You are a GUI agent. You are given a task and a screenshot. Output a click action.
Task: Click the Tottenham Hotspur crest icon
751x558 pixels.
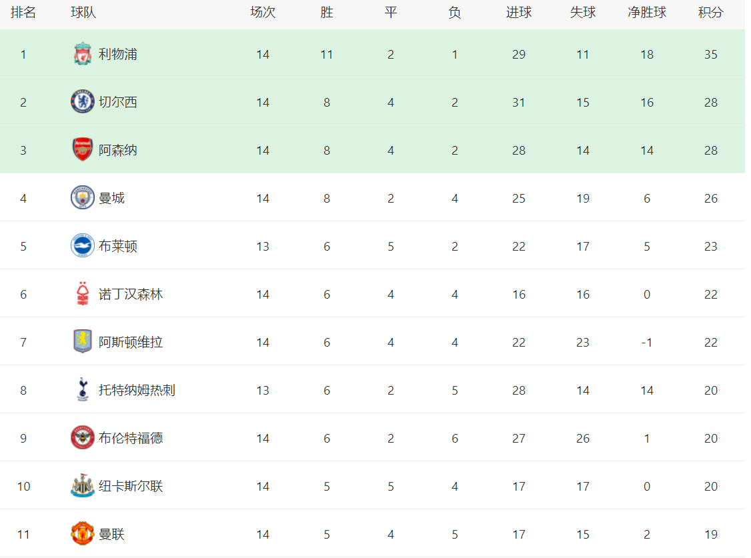[83, 390]
